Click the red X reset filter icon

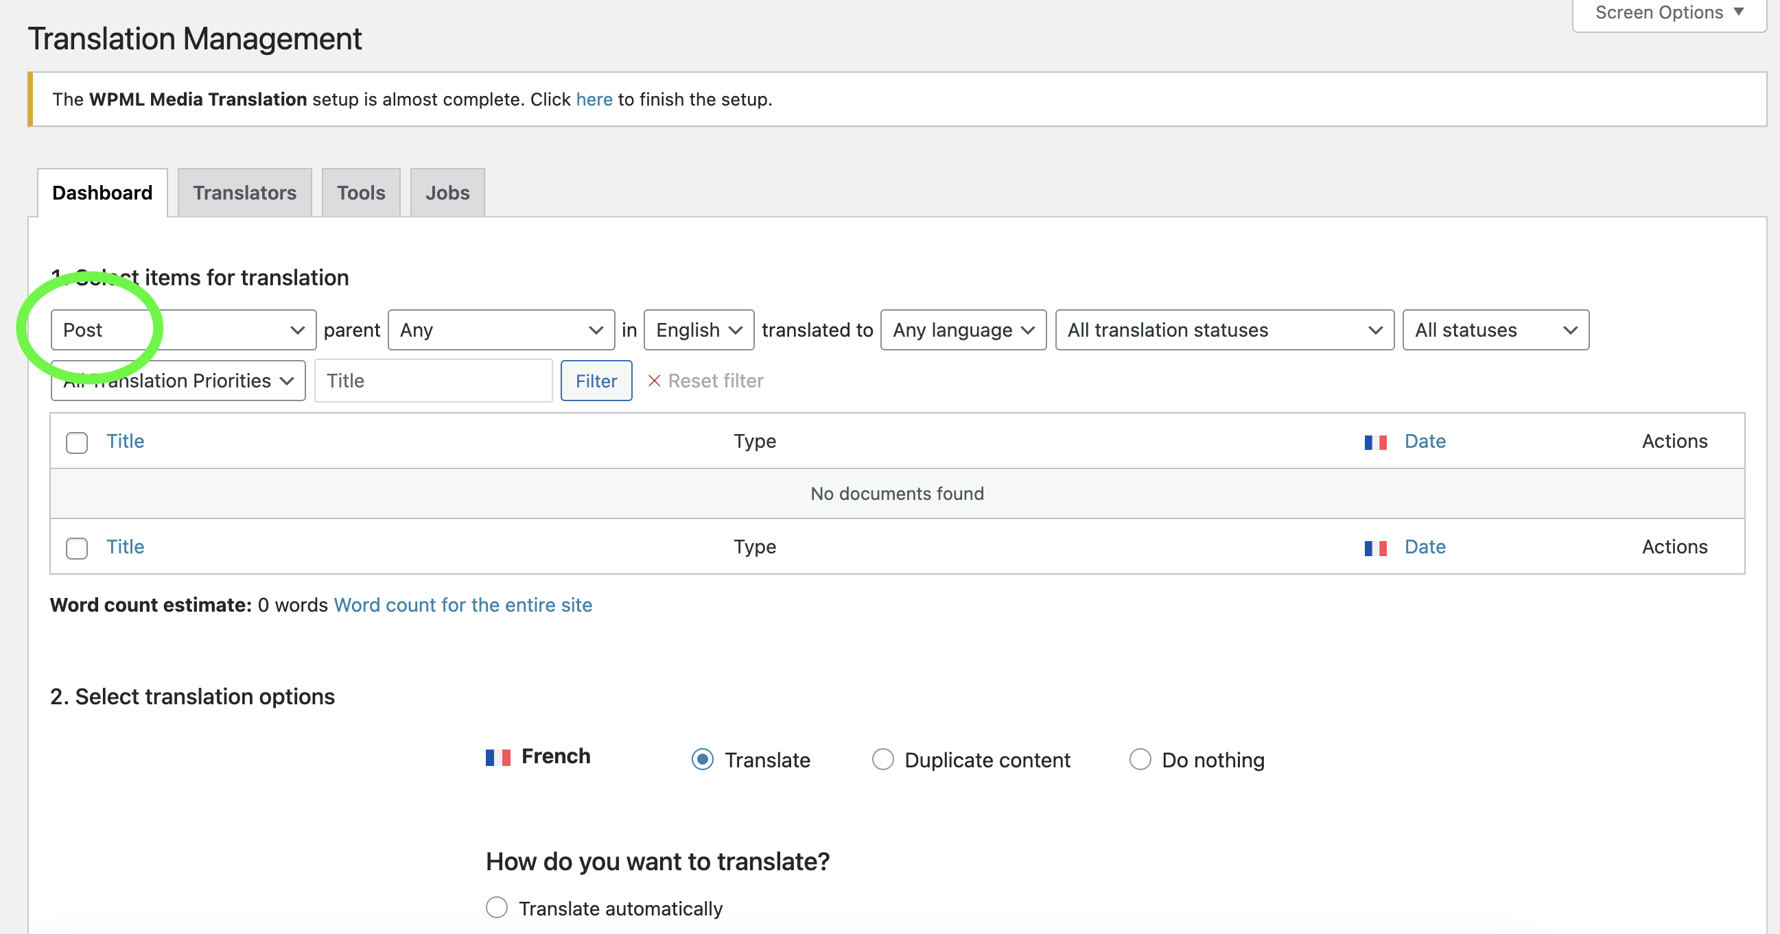pos(654,381)
